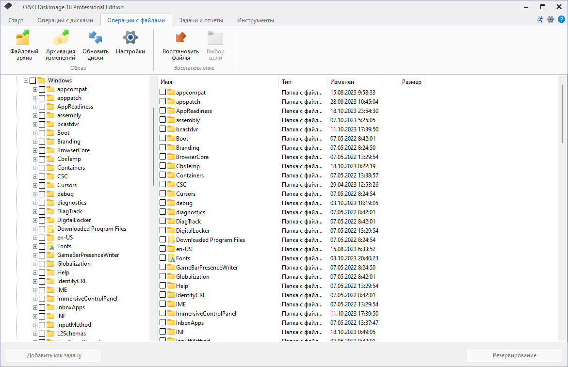This screenshot has height=367, width=568.
Task: Expand ImmersiveControlPanel tree node
Action: (35, 299)
